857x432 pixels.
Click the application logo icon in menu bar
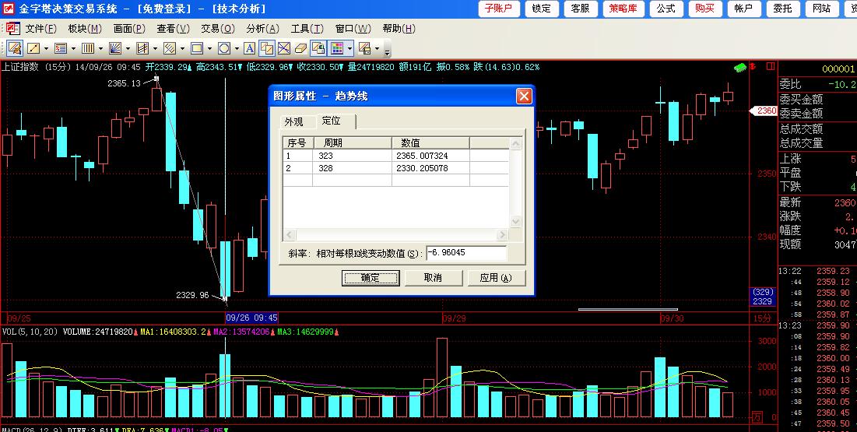(x=13, y=29)
